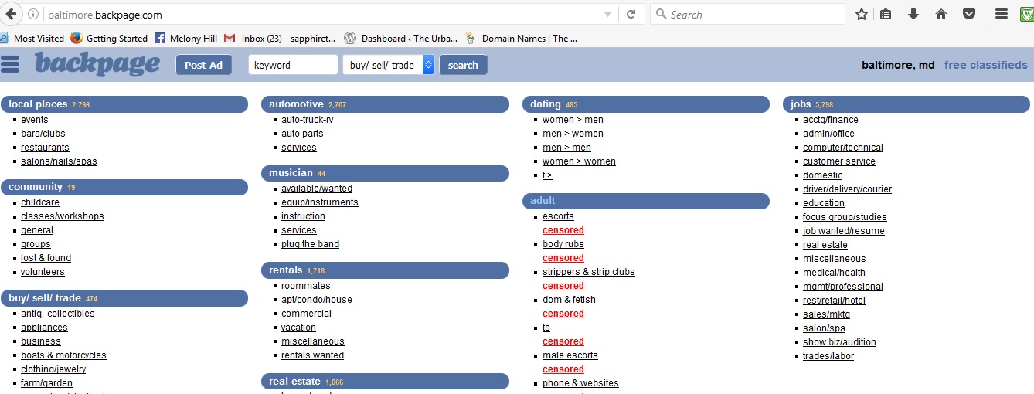The height and width of the screenshot is (394, 1034).
Task: Open backpage hamburger menu icon
Action: (x=10, y=64)
